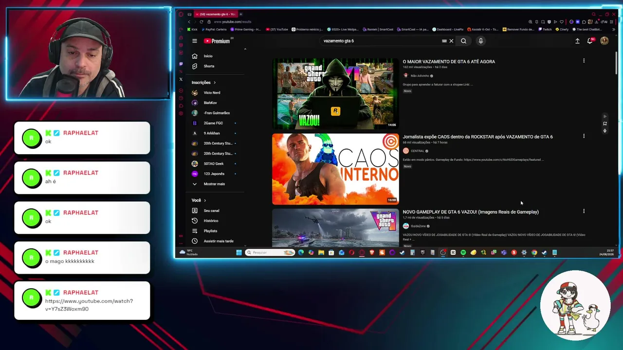
Task: Open the weather widget showing Nublado
Action: pyautogui.click(x=189, y=252)
